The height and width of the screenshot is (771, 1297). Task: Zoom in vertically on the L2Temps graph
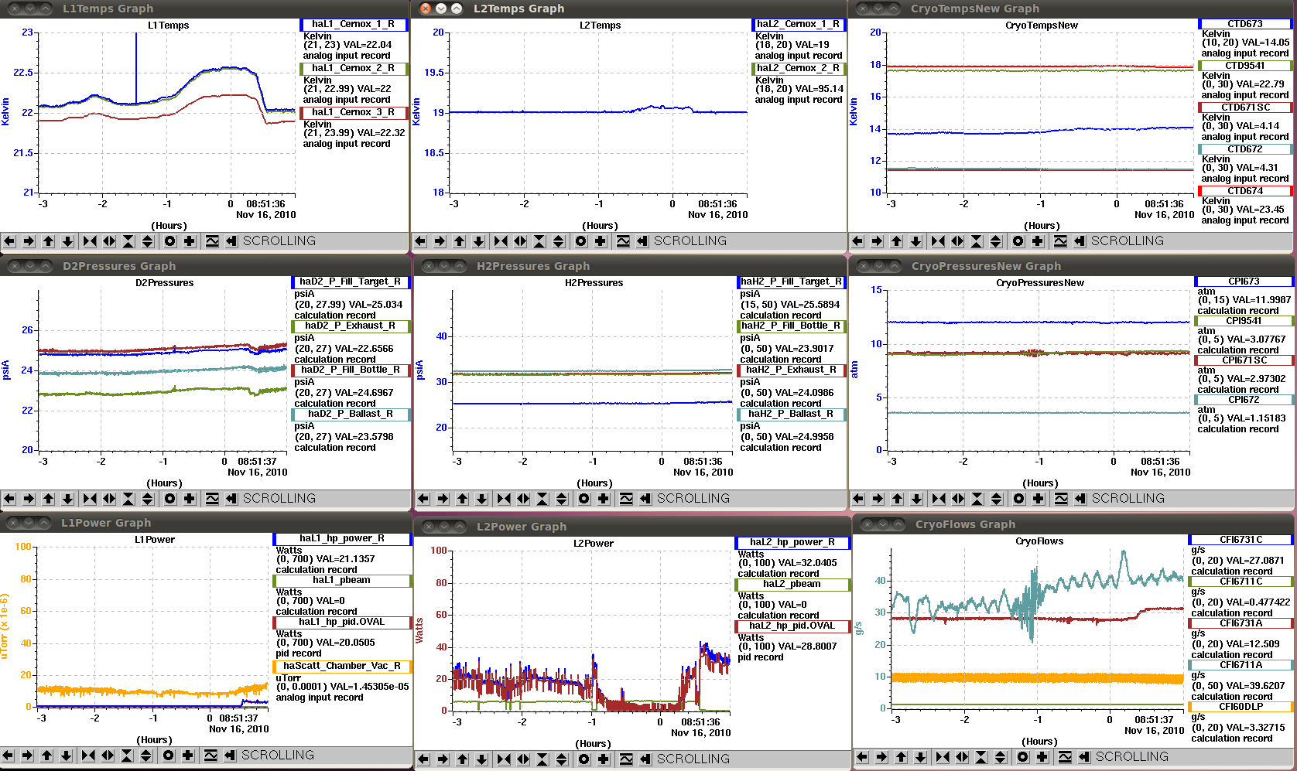539,241
